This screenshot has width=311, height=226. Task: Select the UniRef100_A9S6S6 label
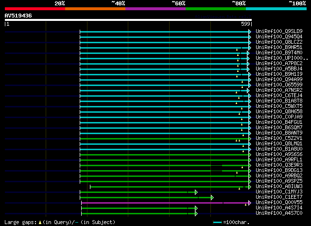[279, 155]
